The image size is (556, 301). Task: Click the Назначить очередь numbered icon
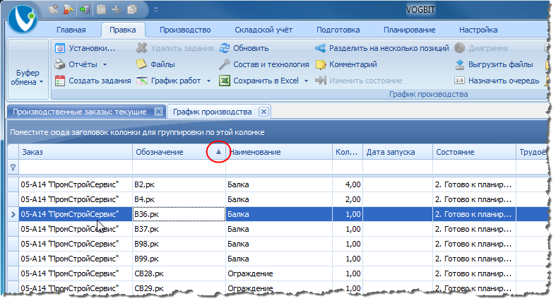[459, 81]
